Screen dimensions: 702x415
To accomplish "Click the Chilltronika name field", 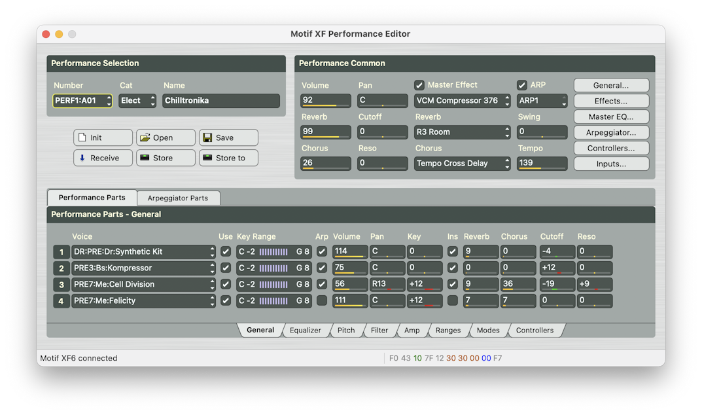I will point(220,101).
